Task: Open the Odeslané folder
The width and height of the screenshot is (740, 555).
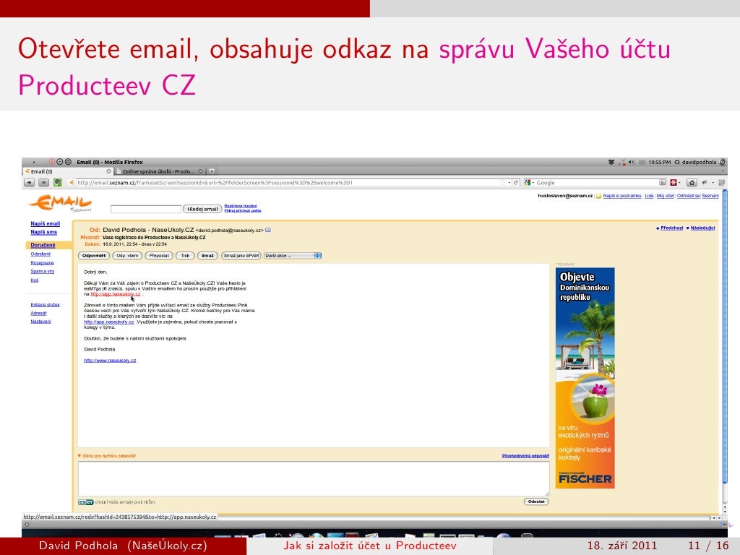Action: tap(40, 254)
